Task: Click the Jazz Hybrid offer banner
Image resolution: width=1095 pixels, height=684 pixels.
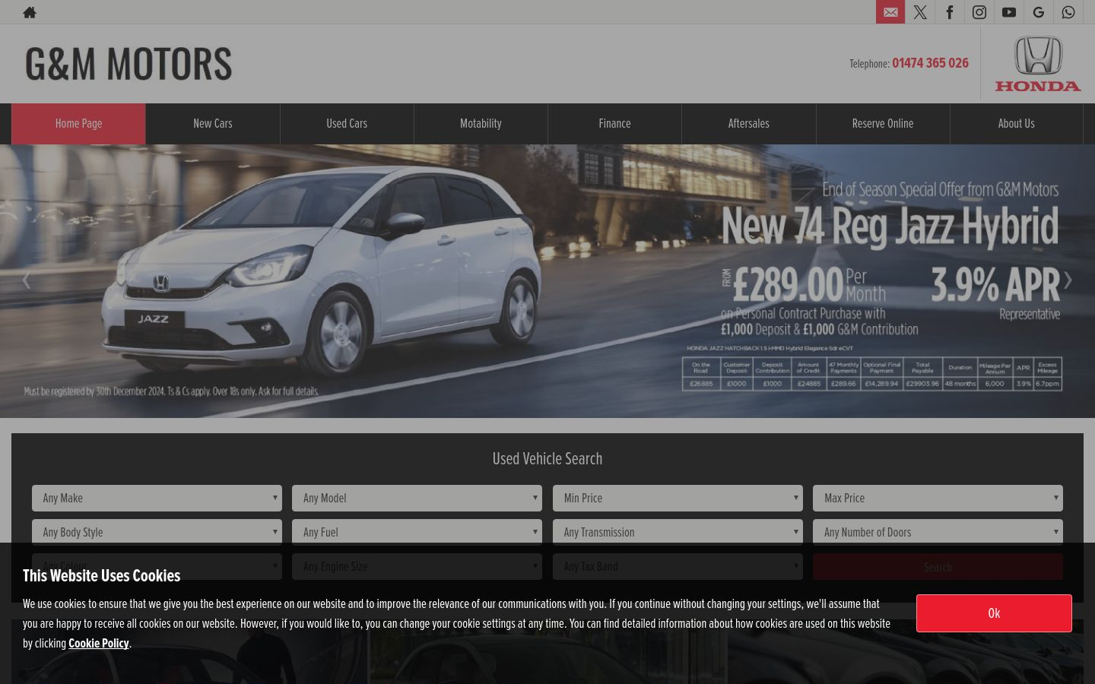Action: coord(547,280)
